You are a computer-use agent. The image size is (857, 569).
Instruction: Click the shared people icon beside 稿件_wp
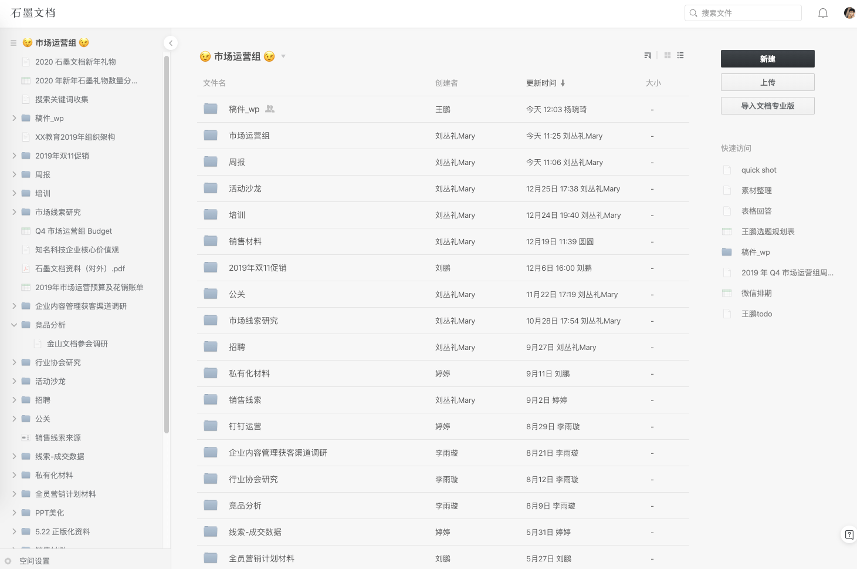270,109
